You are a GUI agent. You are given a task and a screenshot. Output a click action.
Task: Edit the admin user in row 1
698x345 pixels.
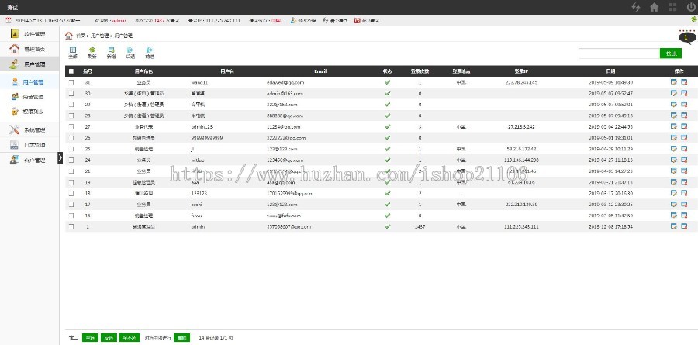(x=674, y=226)
